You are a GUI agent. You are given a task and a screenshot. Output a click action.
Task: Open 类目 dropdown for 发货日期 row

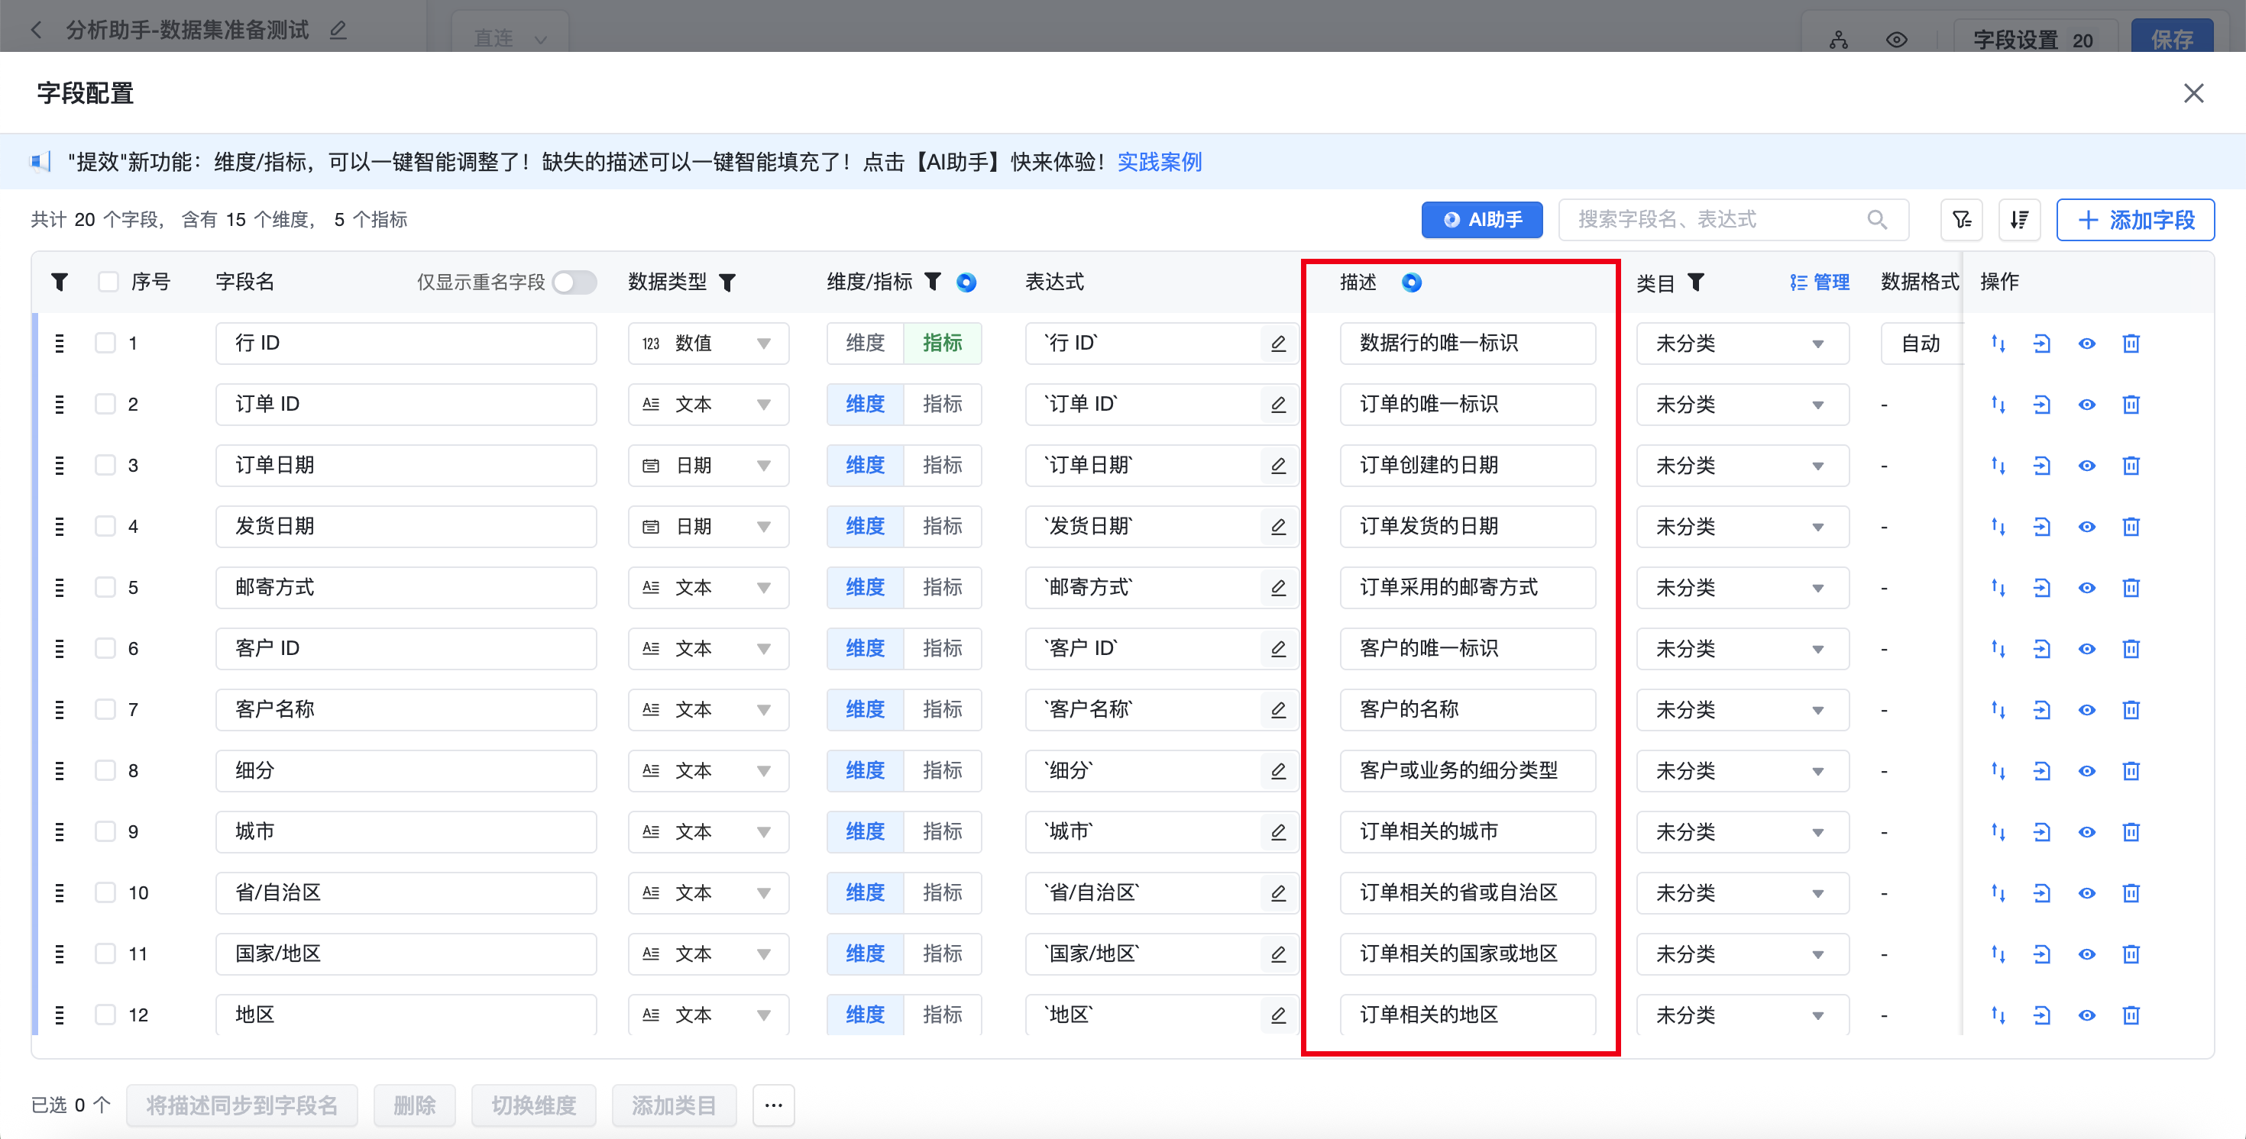pyautogui.click(x=1742, y=526)
